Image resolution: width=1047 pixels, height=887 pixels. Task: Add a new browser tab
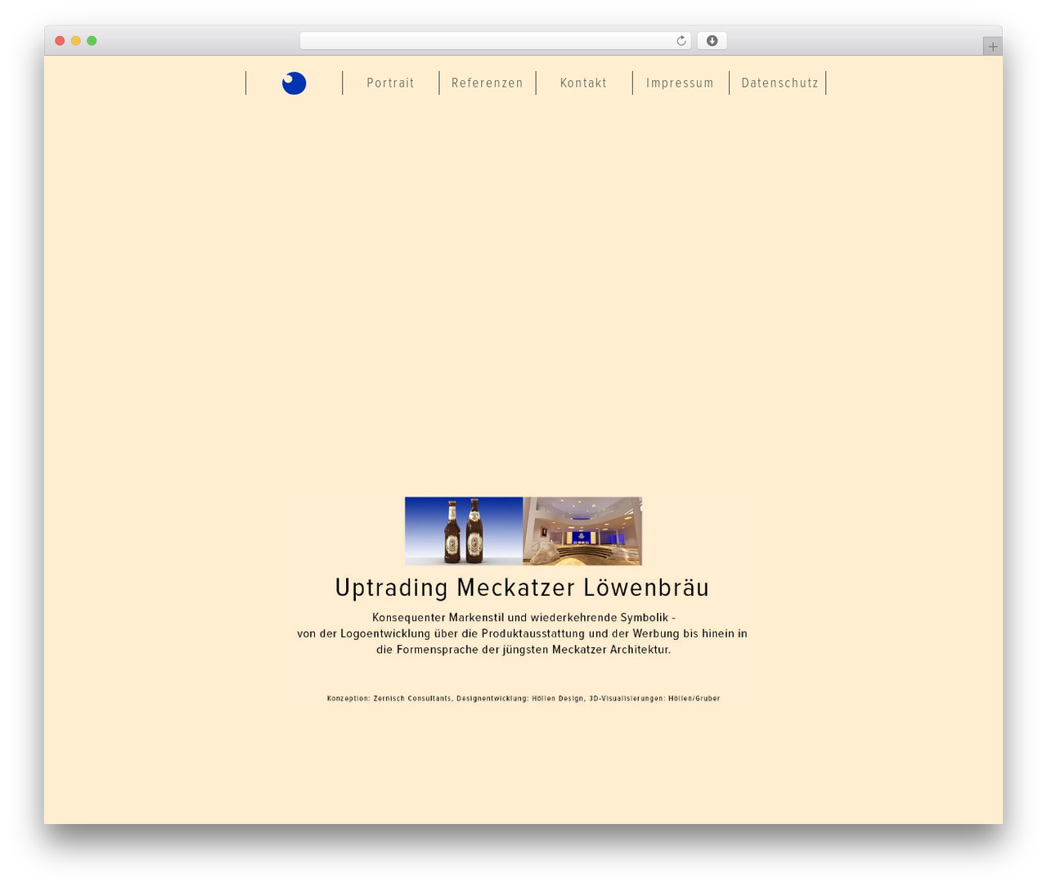click(992, 47)
